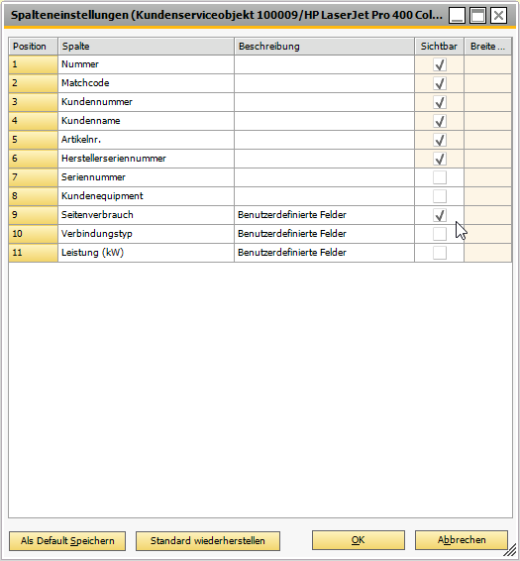The image size is (520, 561).
Task: Click Benutzerdefinierte Felder in Leistung row
Action: [x=324, y=252]
